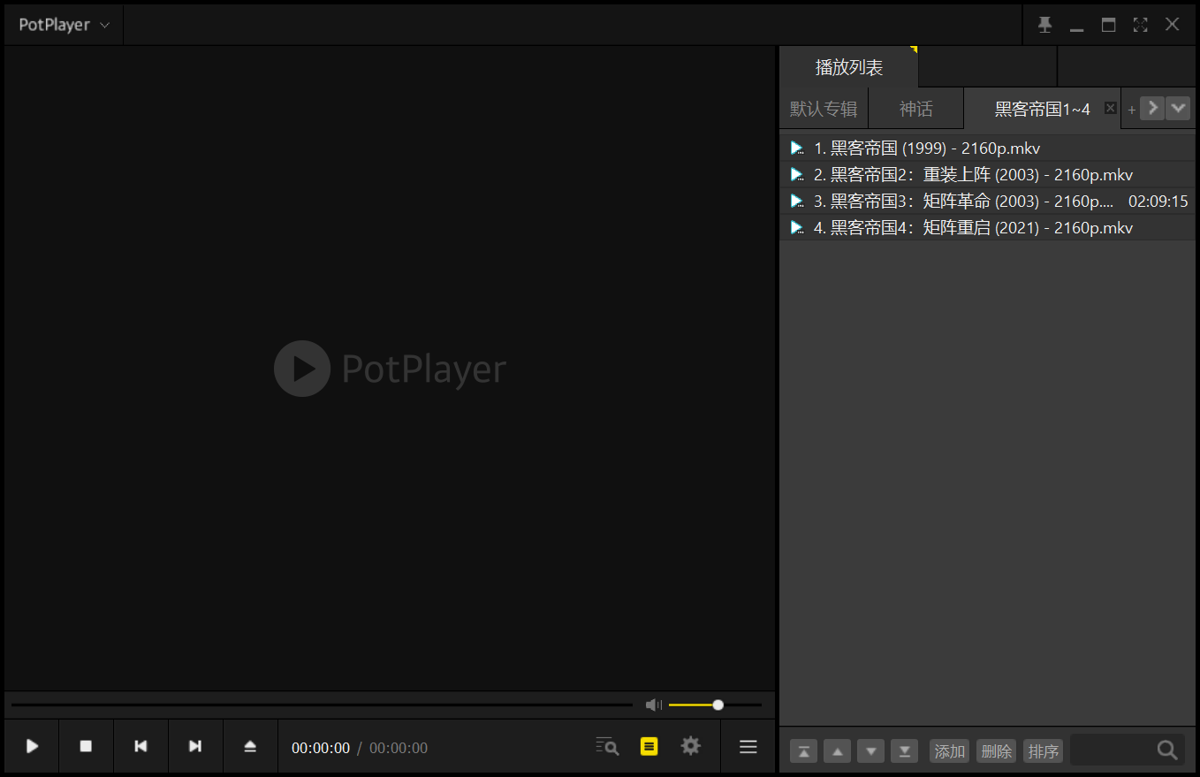Mute the audio via speaker icon
Viewport: 1200px width, 777px height.
coord(653,705)
